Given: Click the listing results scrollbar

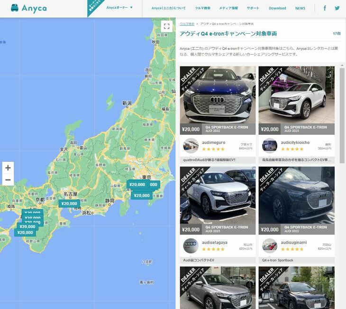Looking at the screenshot, I should click(342, 116).
